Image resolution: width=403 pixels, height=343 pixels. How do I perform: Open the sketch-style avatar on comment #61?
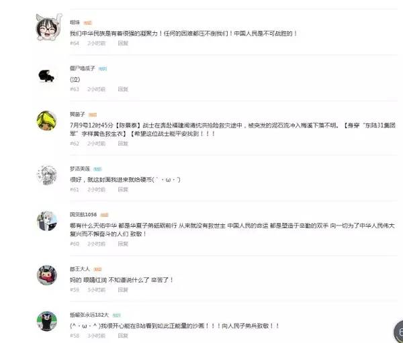pyautogui.click(x=47, y=175)
